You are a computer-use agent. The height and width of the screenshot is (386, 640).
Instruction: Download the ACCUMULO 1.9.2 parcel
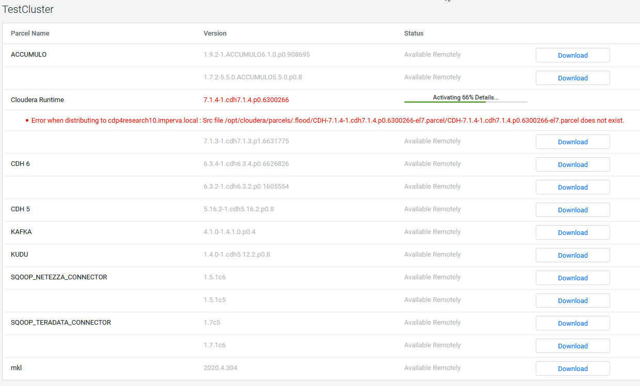[572, 55]
